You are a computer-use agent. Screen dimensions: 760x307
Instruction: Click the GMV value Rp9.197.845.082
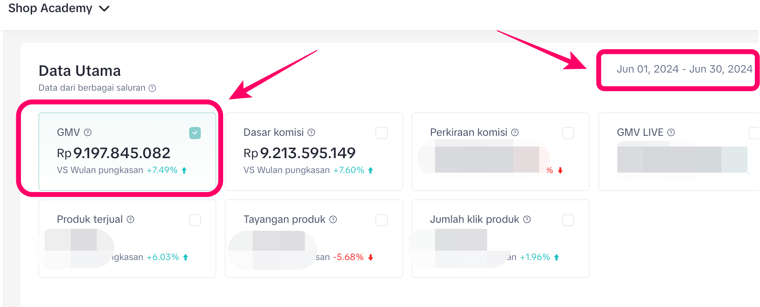[114, 153]
